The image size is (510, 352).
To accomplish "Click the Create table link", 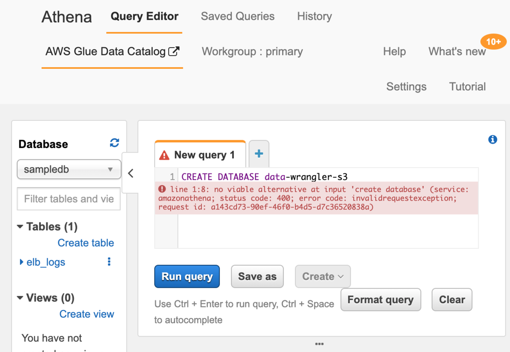I will (86, 243).
